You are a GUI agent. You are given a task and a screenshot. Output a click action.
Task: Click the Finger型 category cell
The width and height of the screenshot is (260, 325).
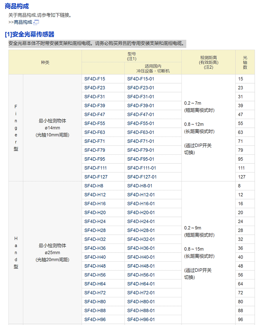tap(16, 128)
